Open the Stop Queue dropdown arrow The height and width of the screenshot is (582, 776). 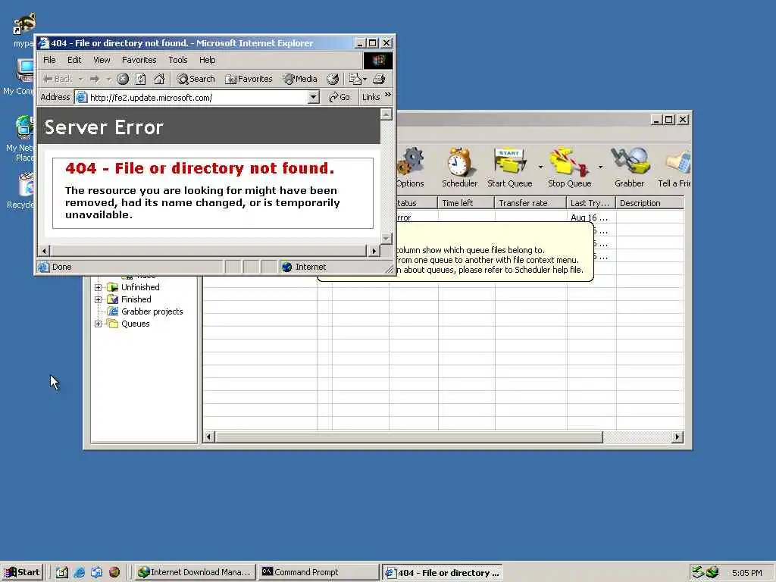coord(600,167)
